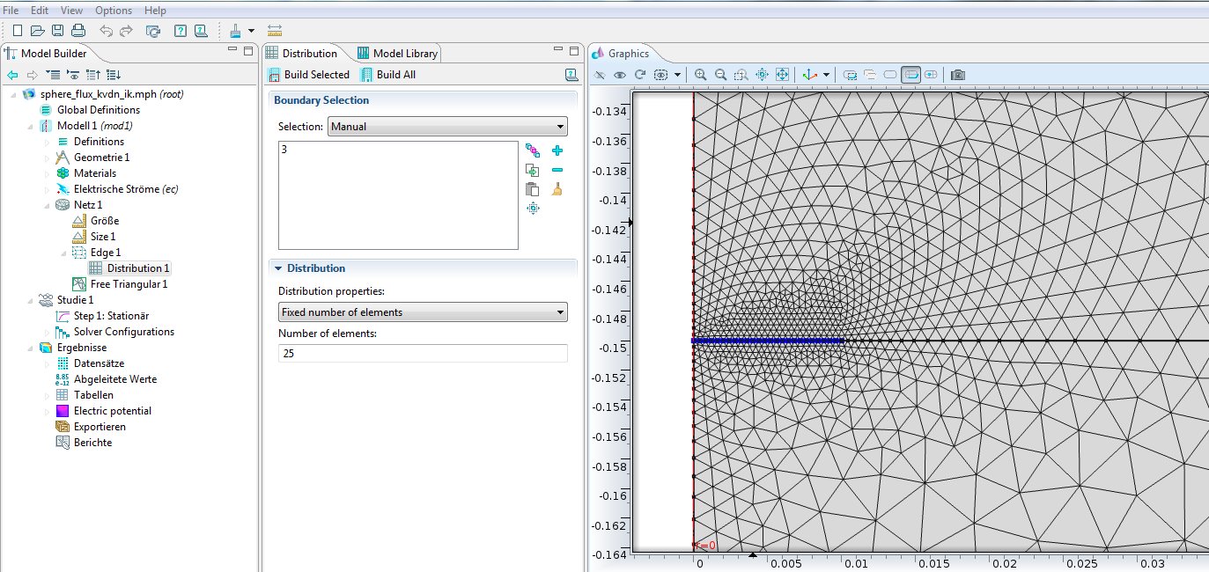Click the Build Selected button
Image resolution: width=1209 pixels, height=572 pixels.
tap(308, 75)
